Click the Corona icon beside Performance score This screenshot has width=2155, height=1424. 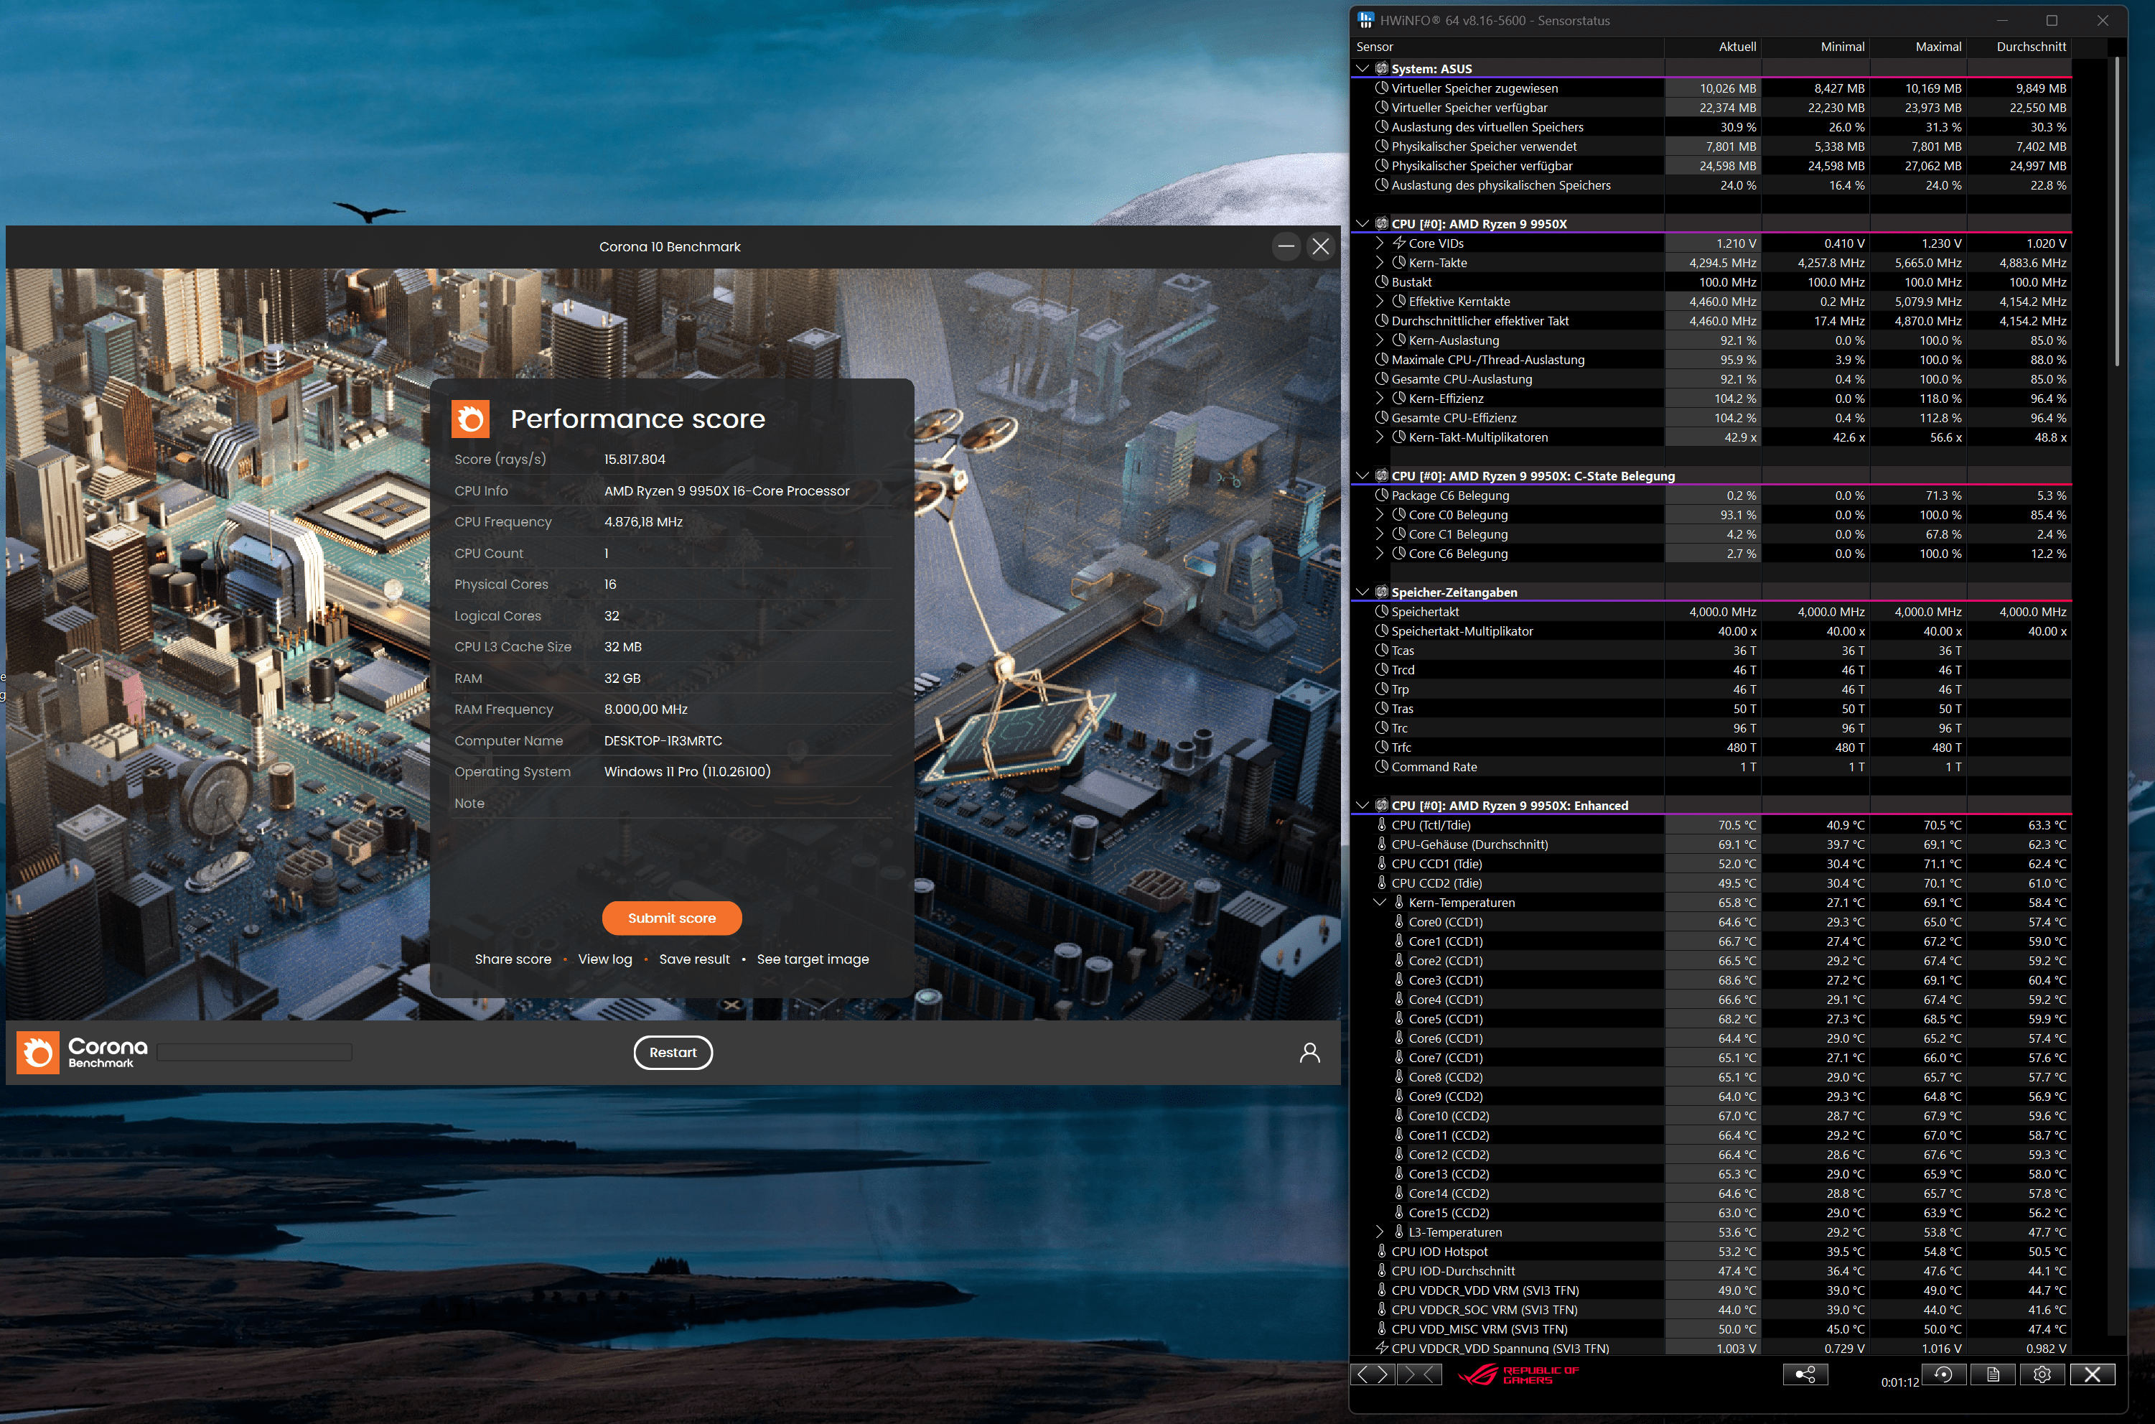coord(470,419)
